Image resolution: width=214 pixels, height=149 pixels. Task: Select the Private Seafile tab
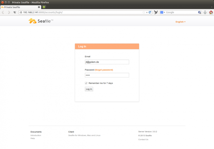click(20, 7)
